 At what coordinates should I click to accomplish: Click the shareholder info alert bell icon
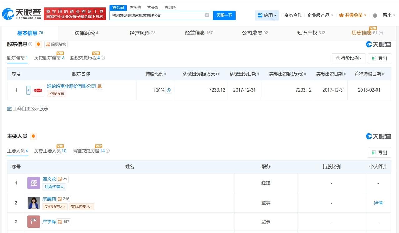click(38, 45)
